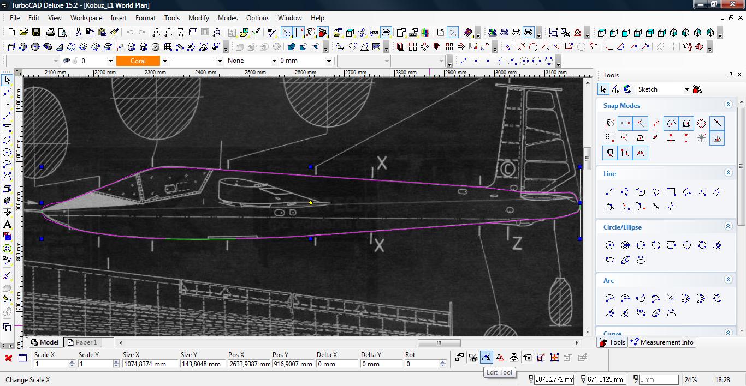Collapse the Arc section
Viewport: 746px width, 386px height.
[728, 280]
